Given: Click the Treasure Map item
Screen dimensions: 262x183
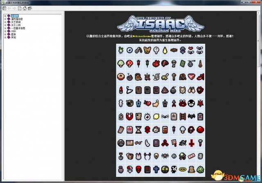Looking at the screenshot, I should pos(138,117).
